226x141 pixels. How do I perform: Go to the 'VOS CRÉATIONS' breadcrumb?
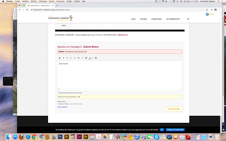[110, 35]
